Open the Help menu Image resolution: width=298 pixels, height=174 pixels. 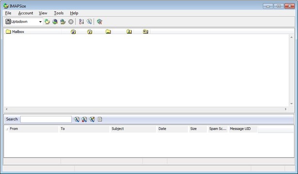click(x=74, y=13)
